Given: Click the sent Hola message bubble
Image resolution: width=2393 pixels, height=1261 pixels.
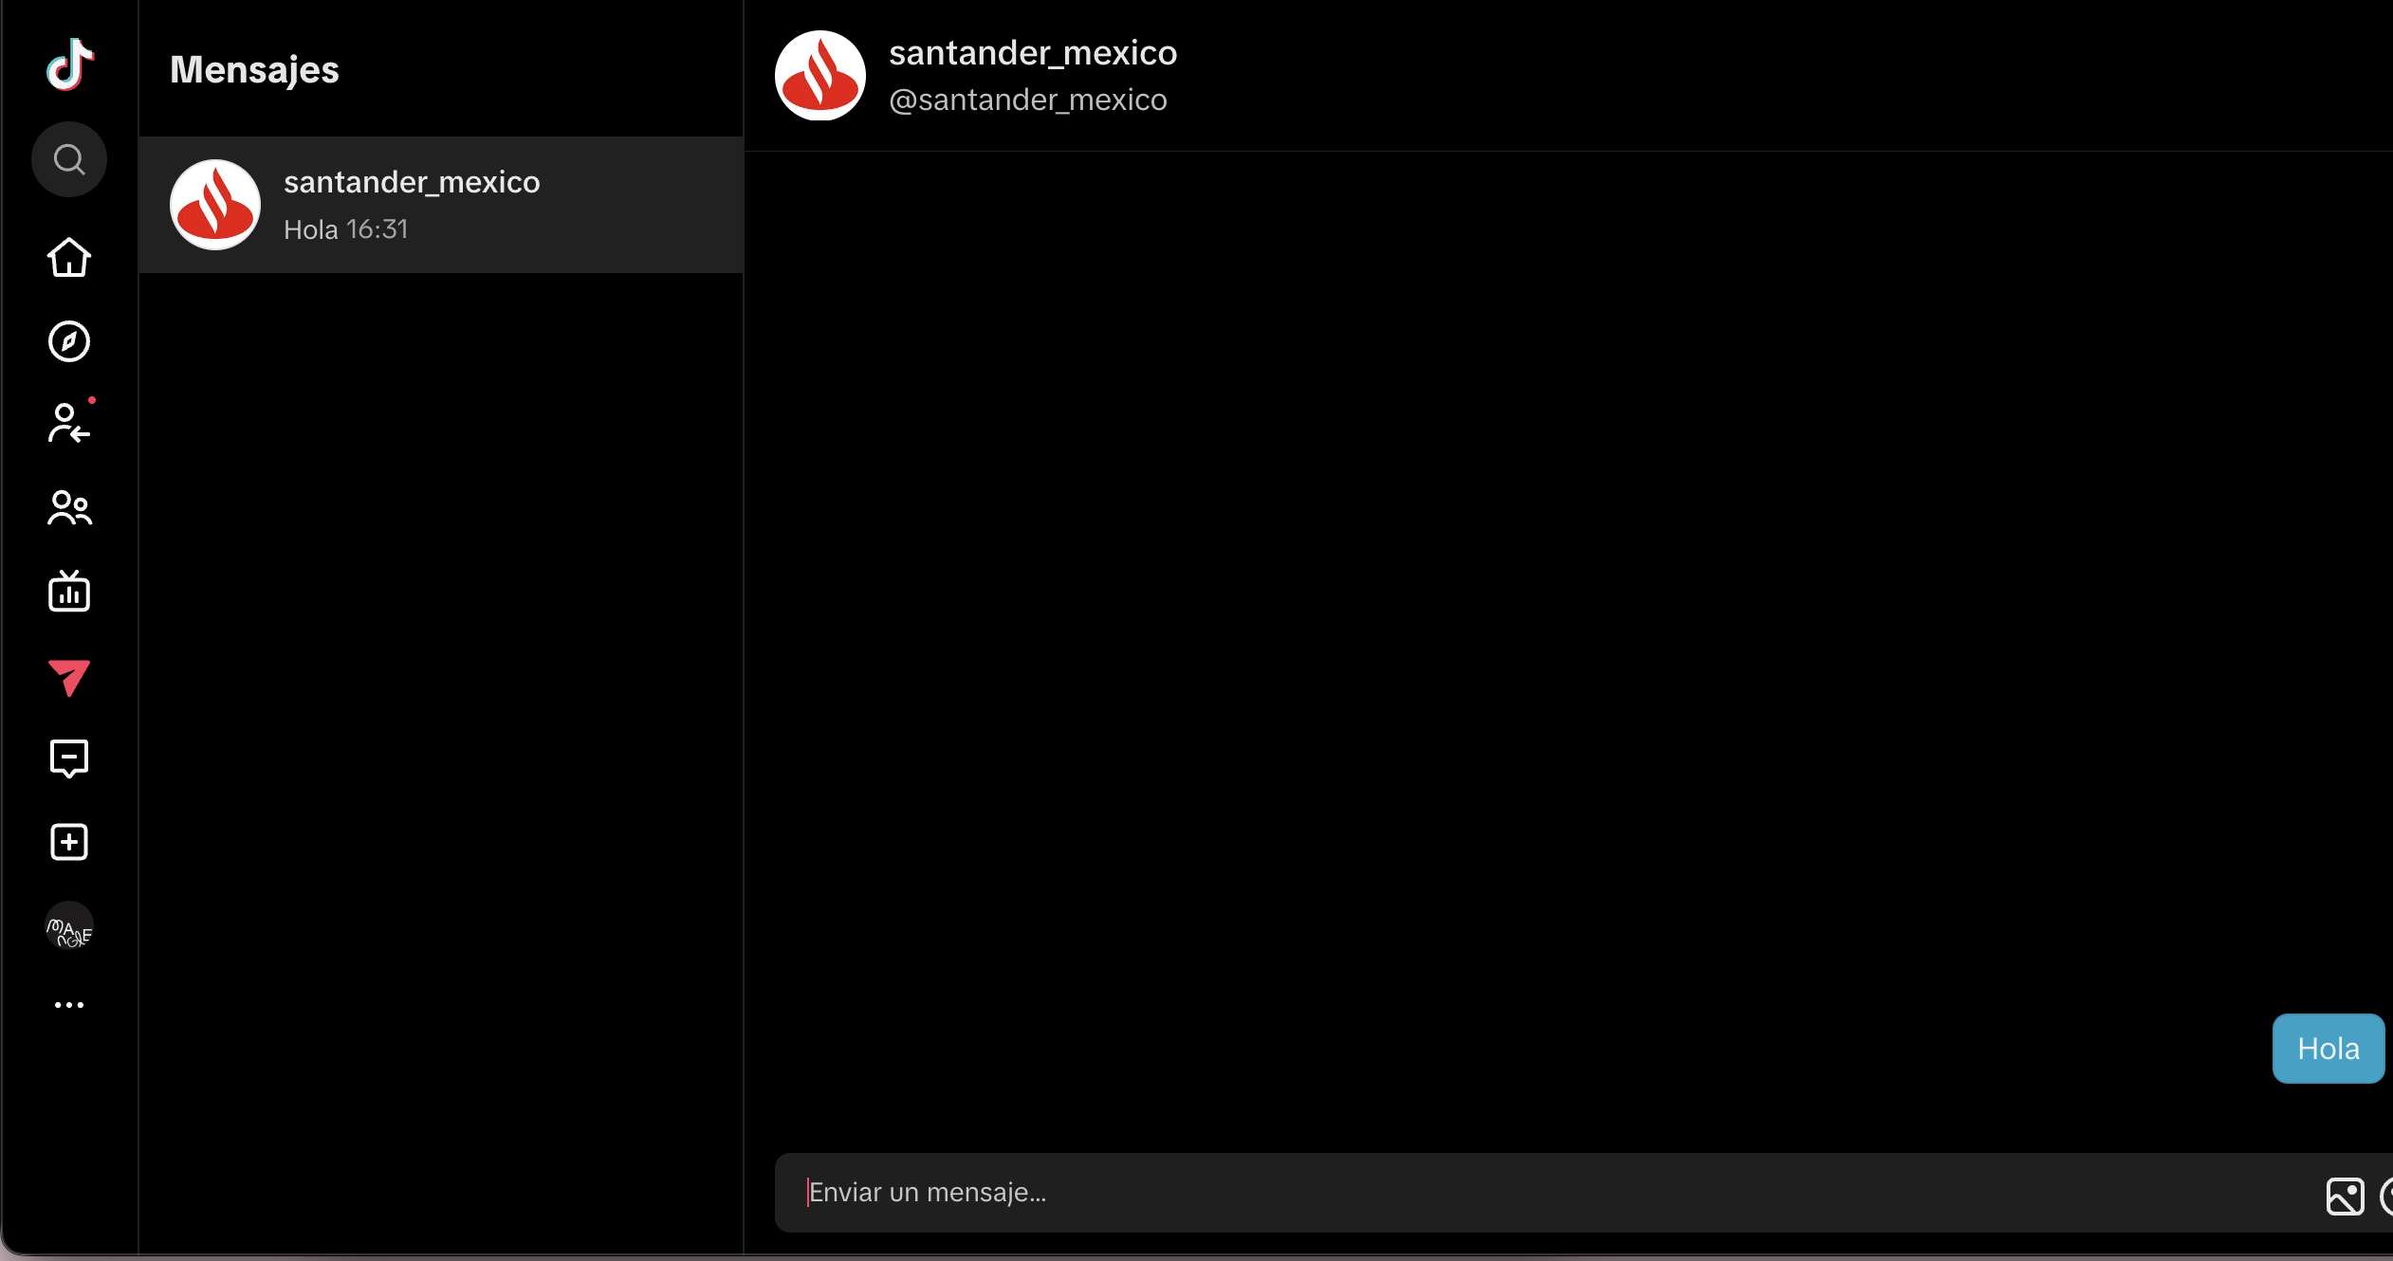Looking at the screenshot, I should [2329, 1049].
